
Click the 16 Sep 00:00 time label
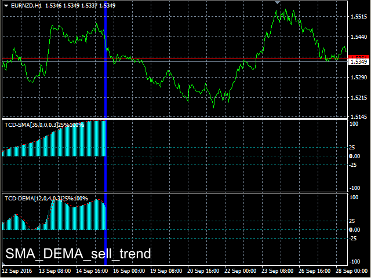pyautogui.click(x=129, y=271)
